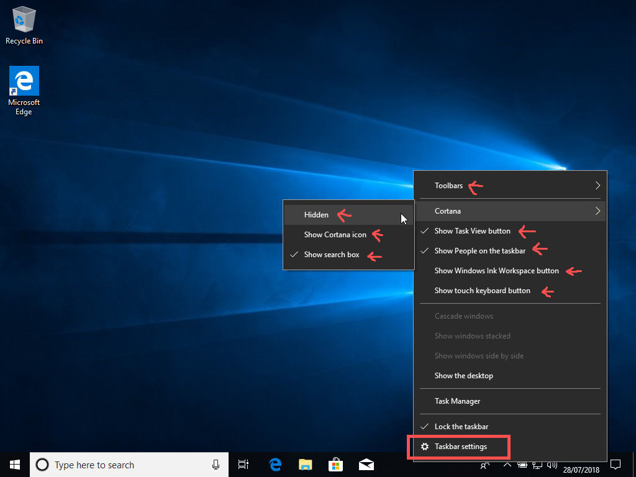Show hidden system tray icons chevron
This screenshot has height=477, width=636.
click(507, 464)
